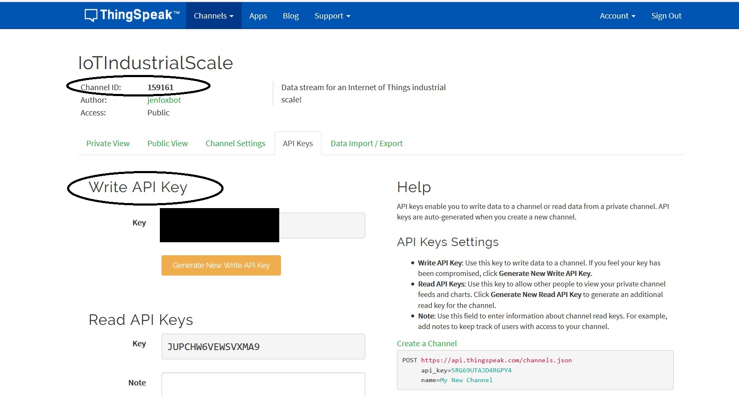Select the API Keys tab

[x=298, y=143]
